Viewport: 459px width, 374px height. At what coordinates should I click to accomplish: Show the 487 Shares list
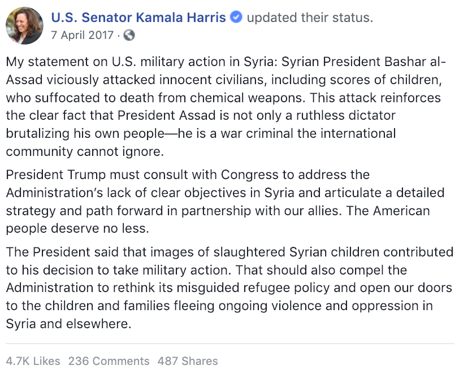coord(187,360)
